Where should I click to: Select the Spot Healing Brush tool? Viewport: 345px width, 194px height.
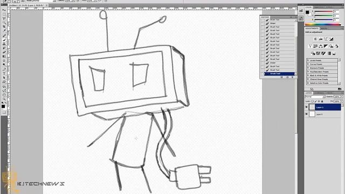click(x=4, y=36)
